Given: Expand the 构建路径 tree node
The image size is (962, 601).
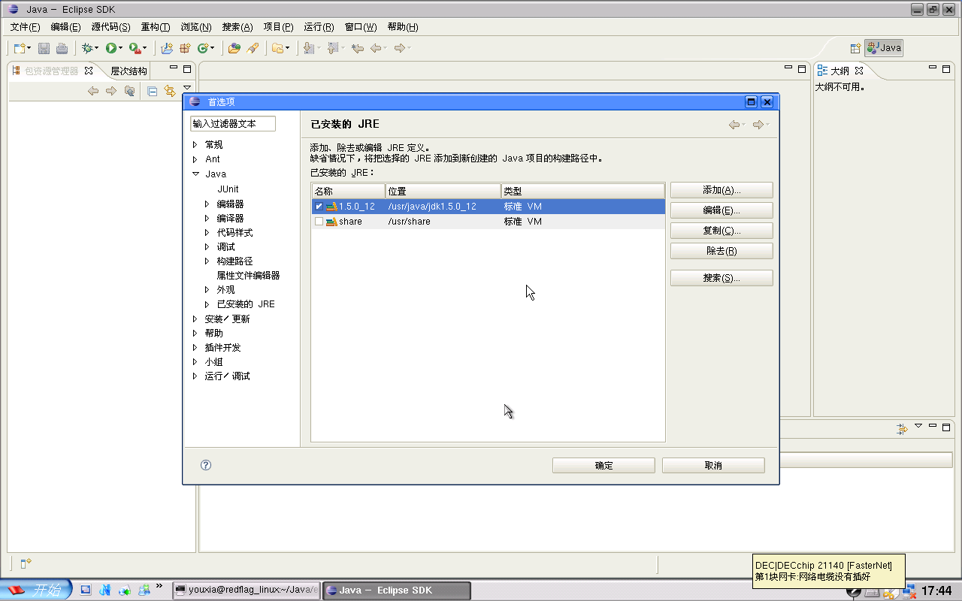Looking at the screenshot, I should [207, 261].
